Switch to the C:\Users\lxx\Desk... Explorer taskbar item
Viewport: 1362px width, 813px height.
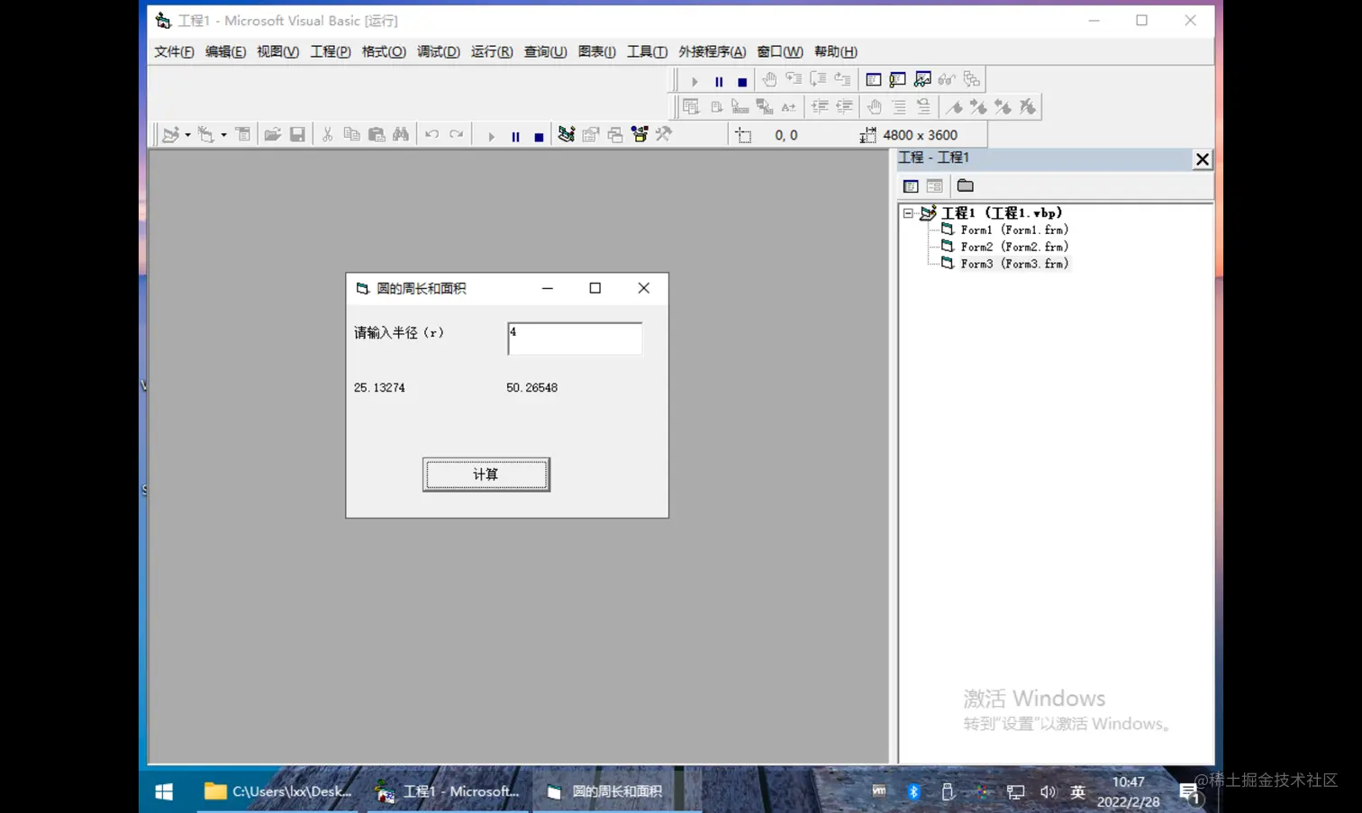pos(277,791)
